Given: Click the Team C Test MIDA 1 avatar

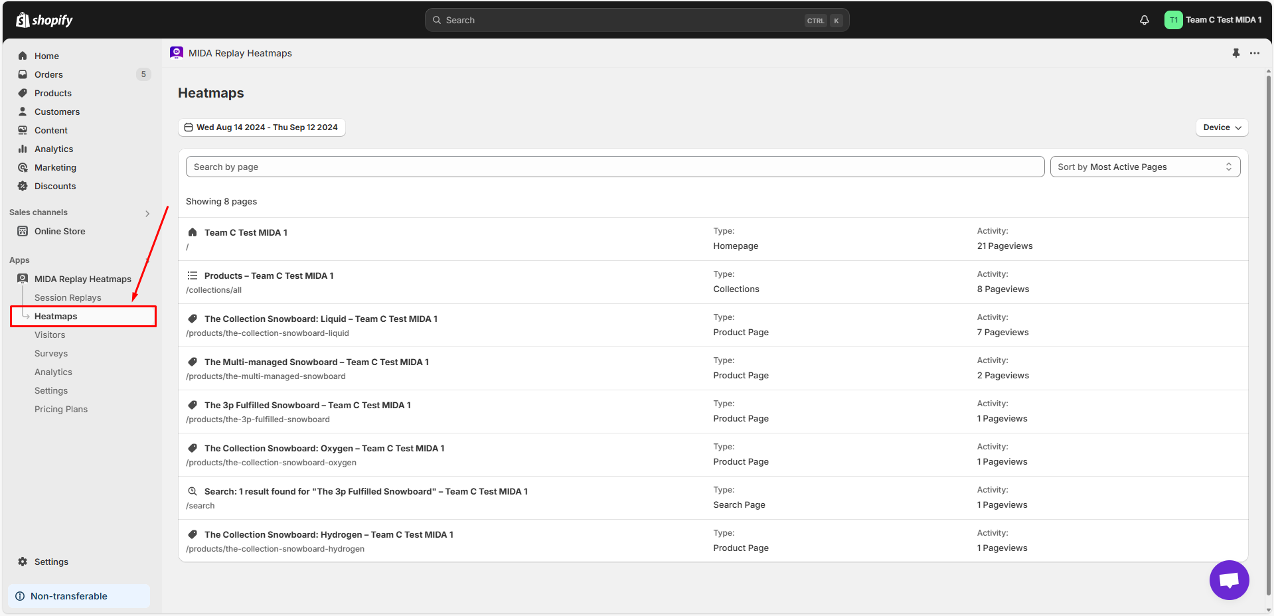Looking at the screenshot, I should pos(1173,20).
